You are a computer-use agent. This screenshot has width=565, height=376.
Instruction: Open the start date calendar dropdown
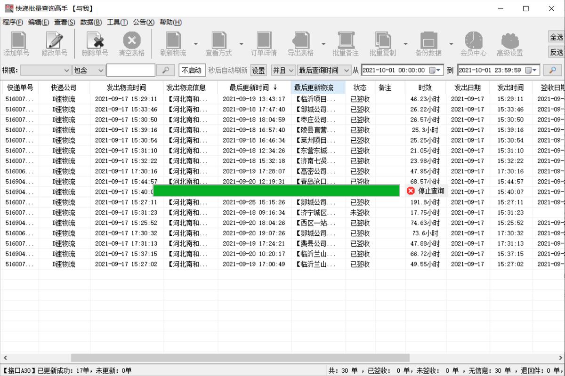436,70
